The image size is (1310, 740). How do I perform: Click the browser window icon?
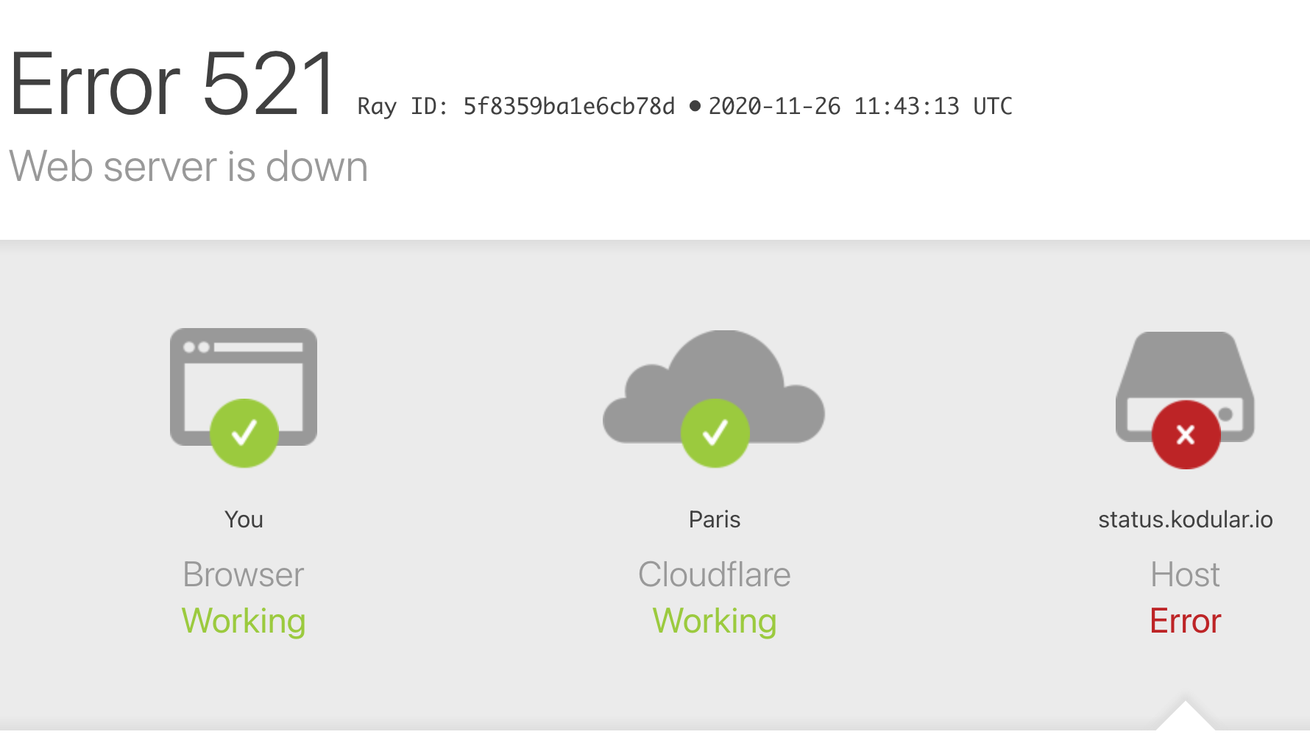244,386
